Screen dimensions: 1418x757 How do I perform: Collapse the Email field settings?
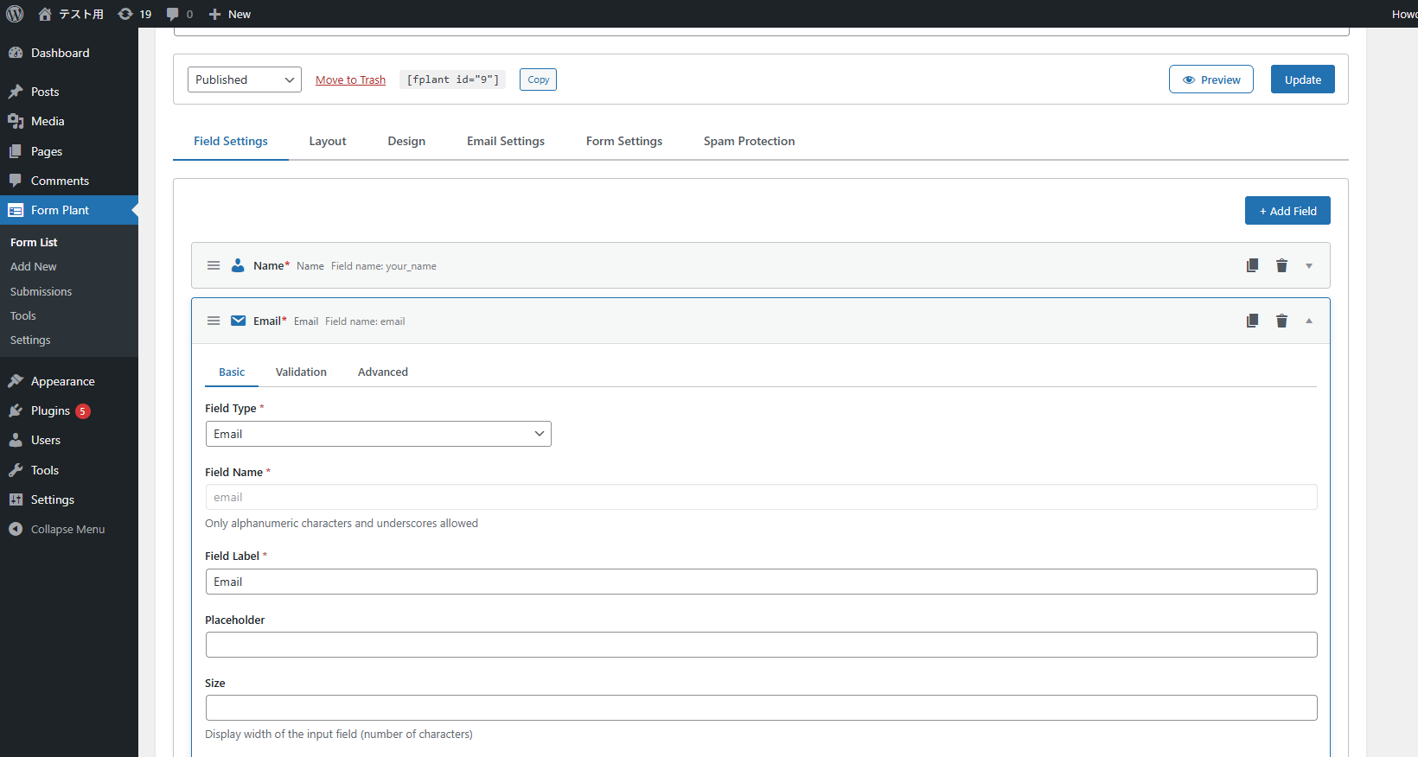[x=1309, y=321]
